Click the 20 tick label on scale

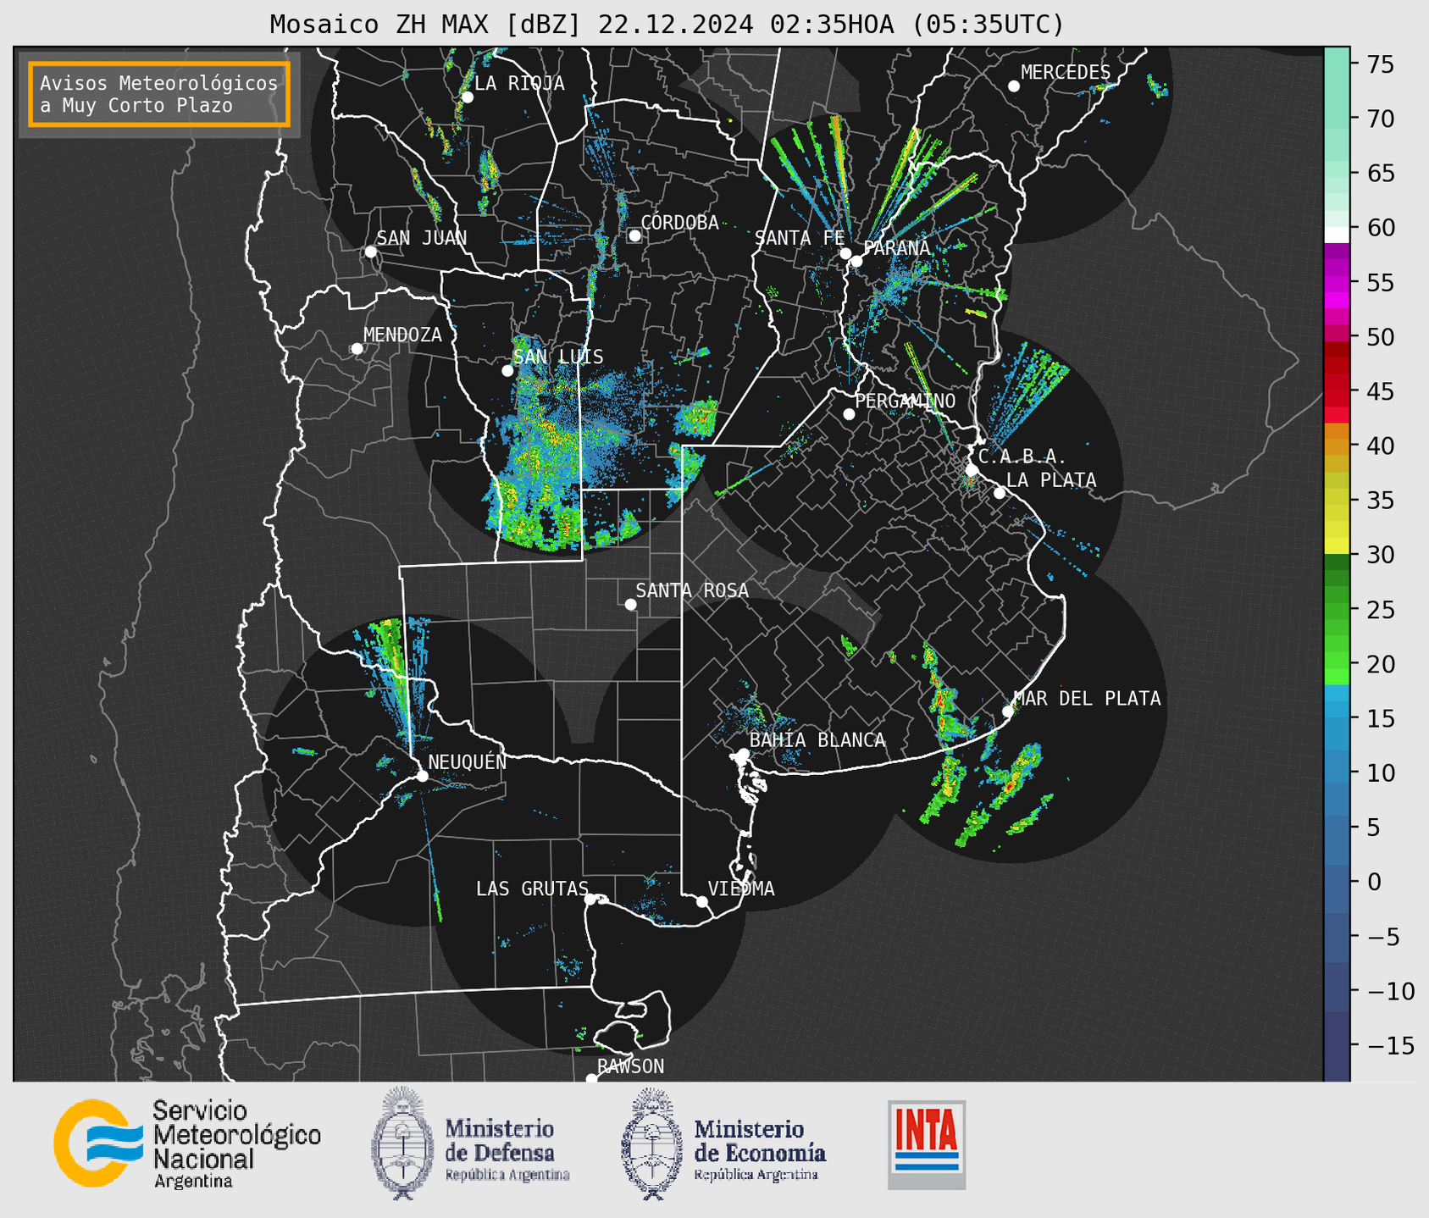(x=1379, y=664)
